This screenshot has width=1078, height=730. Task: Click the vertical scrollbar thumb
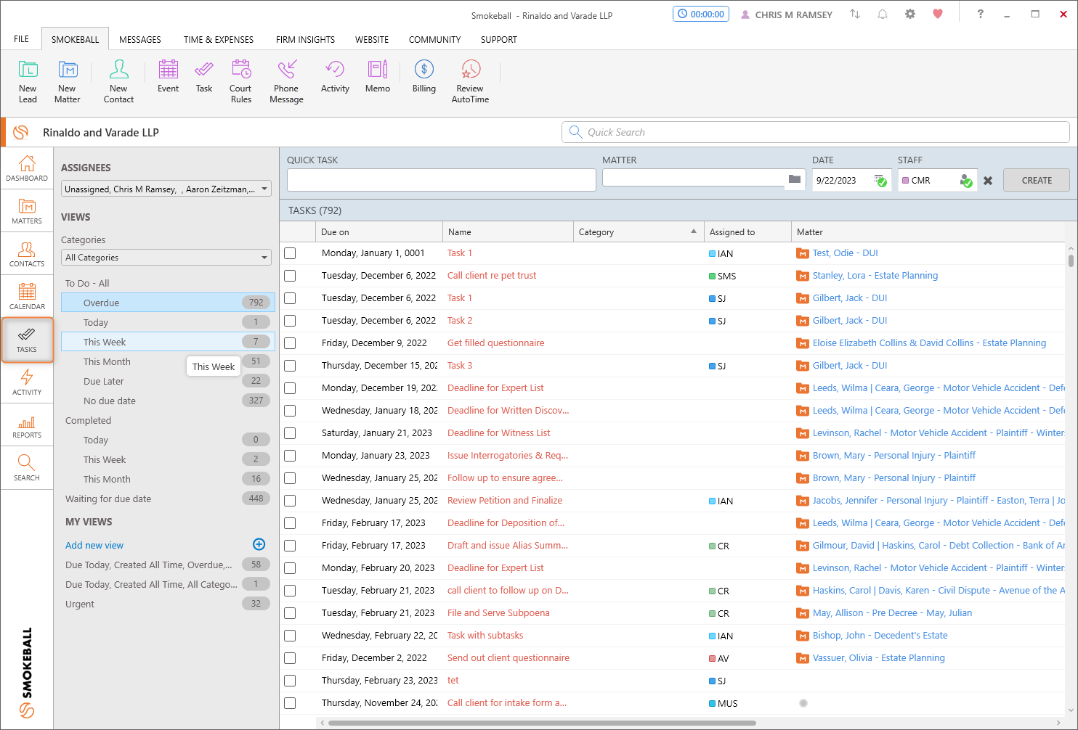(x=1071, y=260)
